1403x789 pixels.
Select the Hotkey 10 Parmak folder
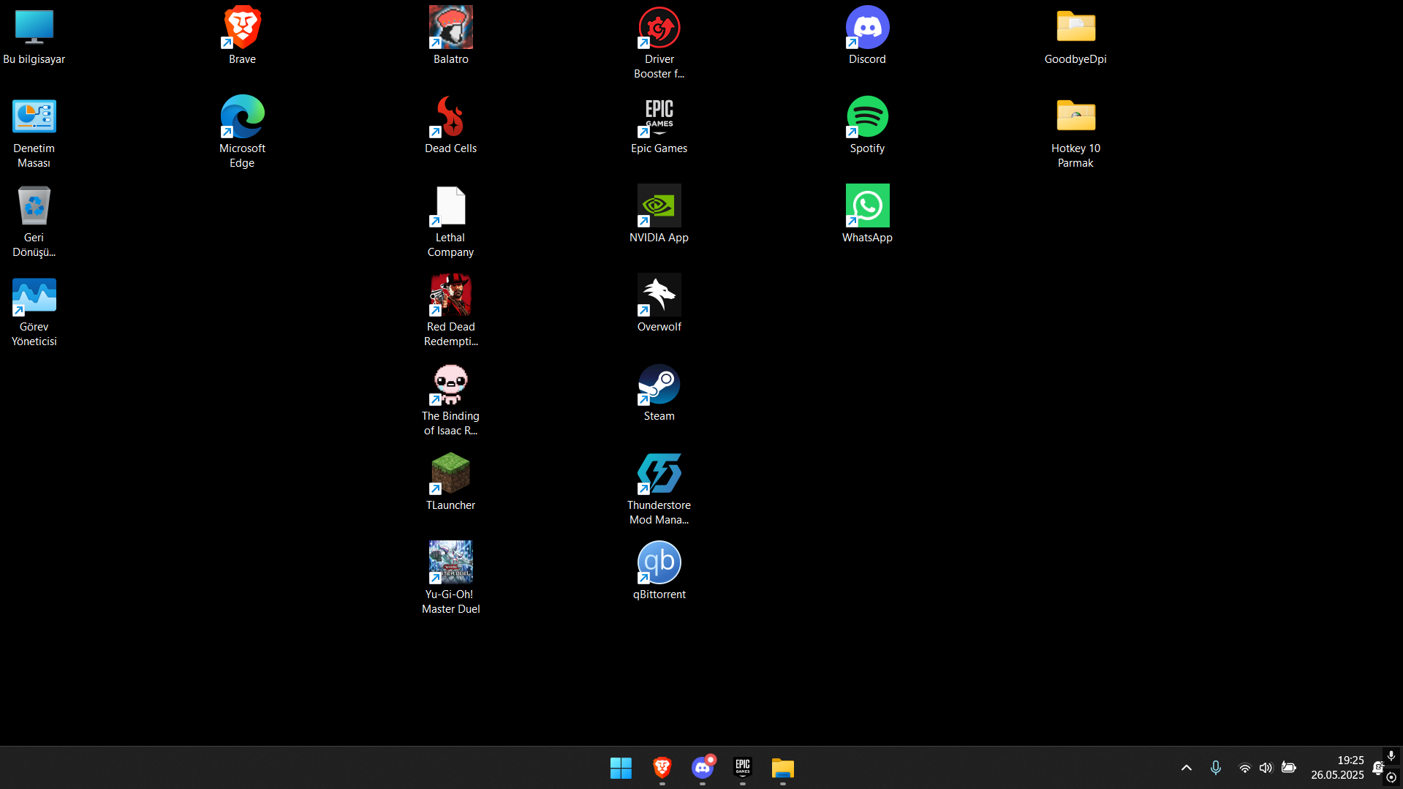pyautogui.click(x=1075, y=133)
